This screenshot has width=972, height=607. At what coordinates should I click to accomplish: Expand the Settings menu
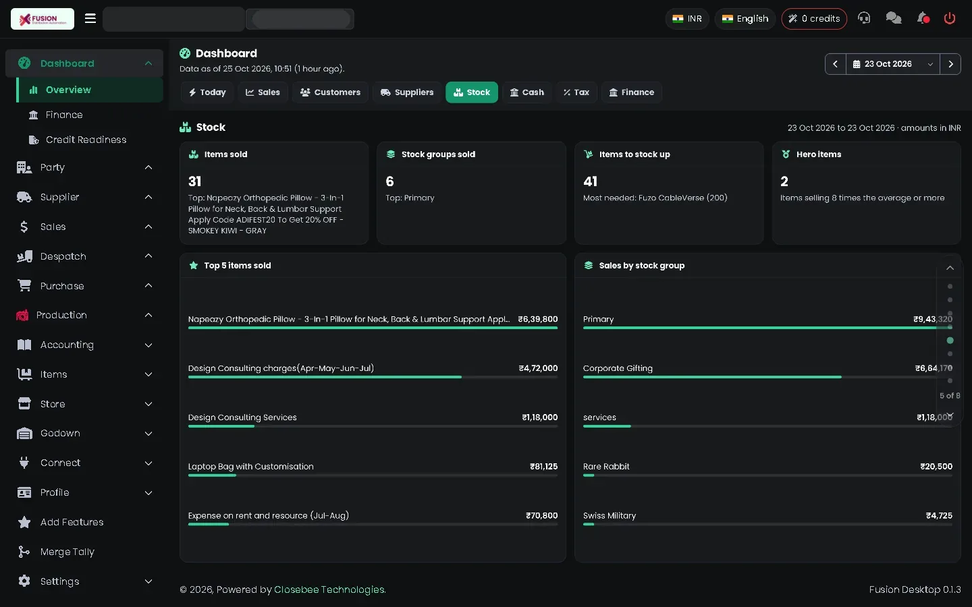tap(84, 581)
